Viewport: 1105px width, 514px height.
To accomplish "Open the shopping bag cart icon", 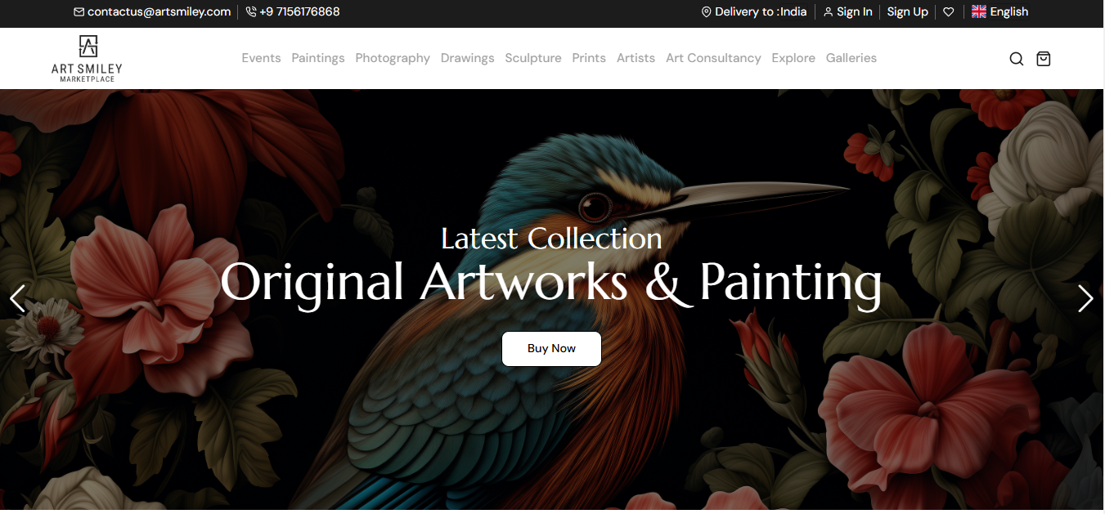I will coord(1043,59).
